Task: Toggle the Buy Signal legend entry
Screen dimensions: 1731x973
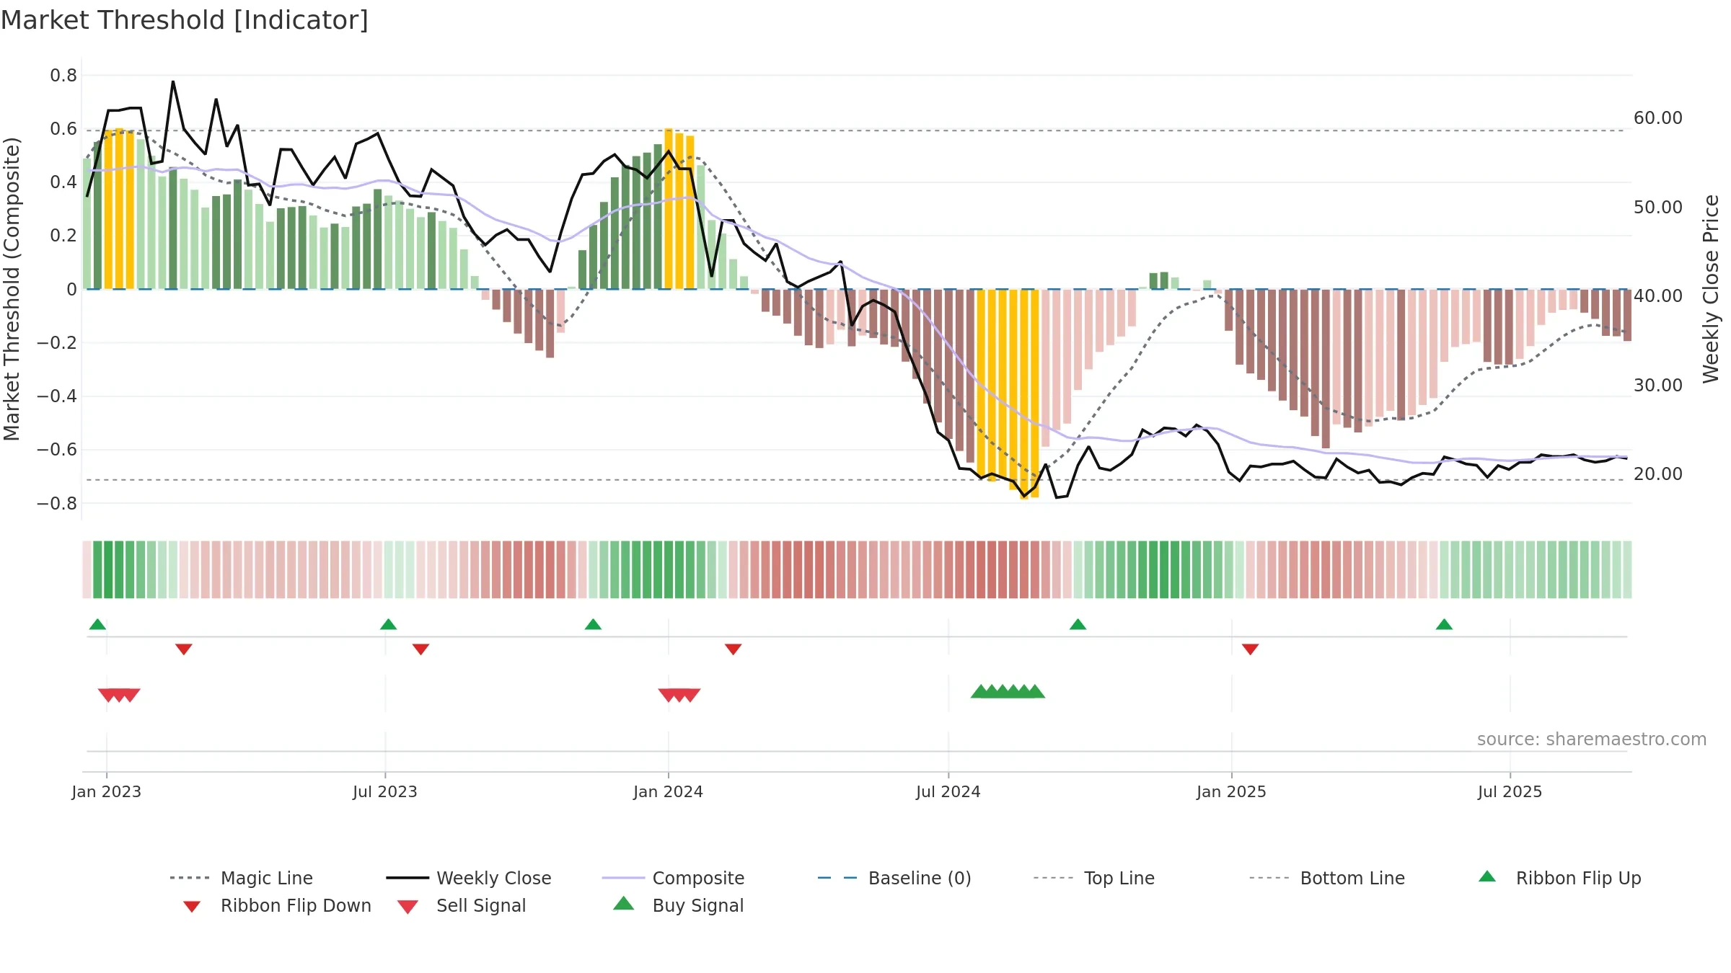Action: click(x=678, y=905)
